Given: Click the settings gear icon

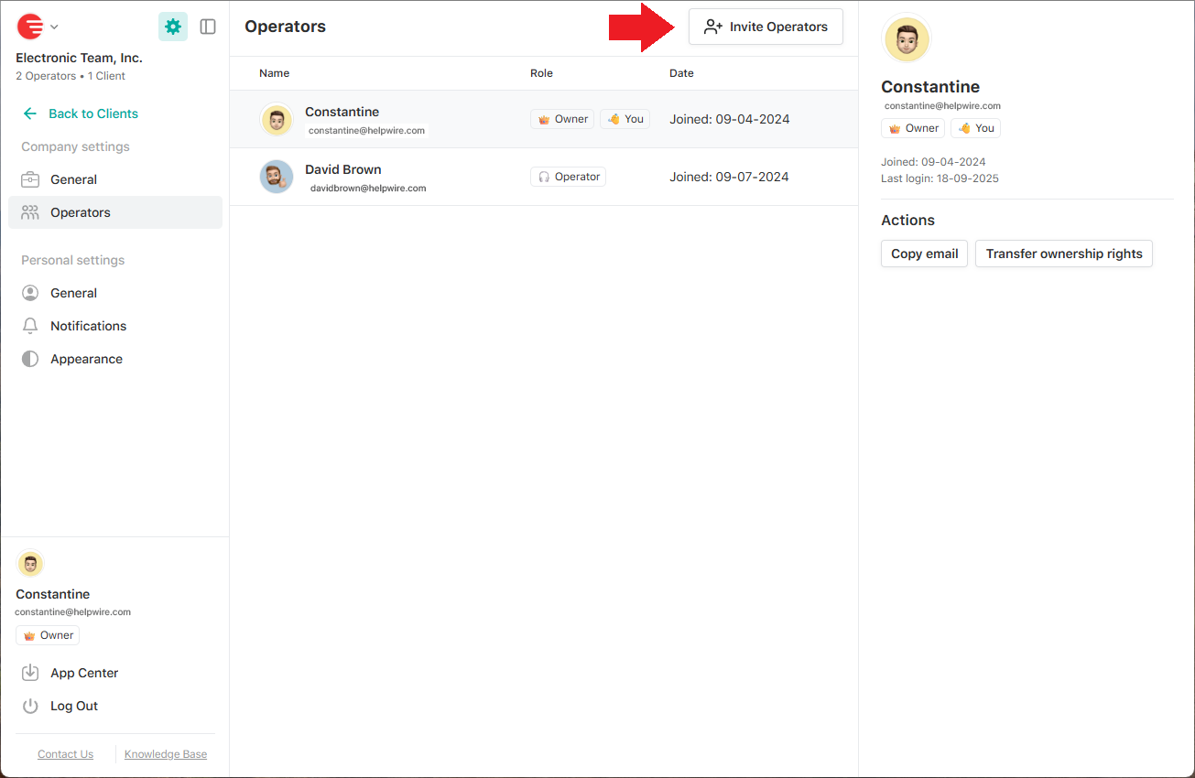Looking at the screenshot, I should (x=173, y=27).
